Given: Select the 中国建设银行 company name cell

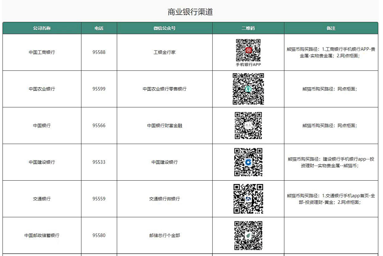Looking at the screenshot, I should point(42,162).
